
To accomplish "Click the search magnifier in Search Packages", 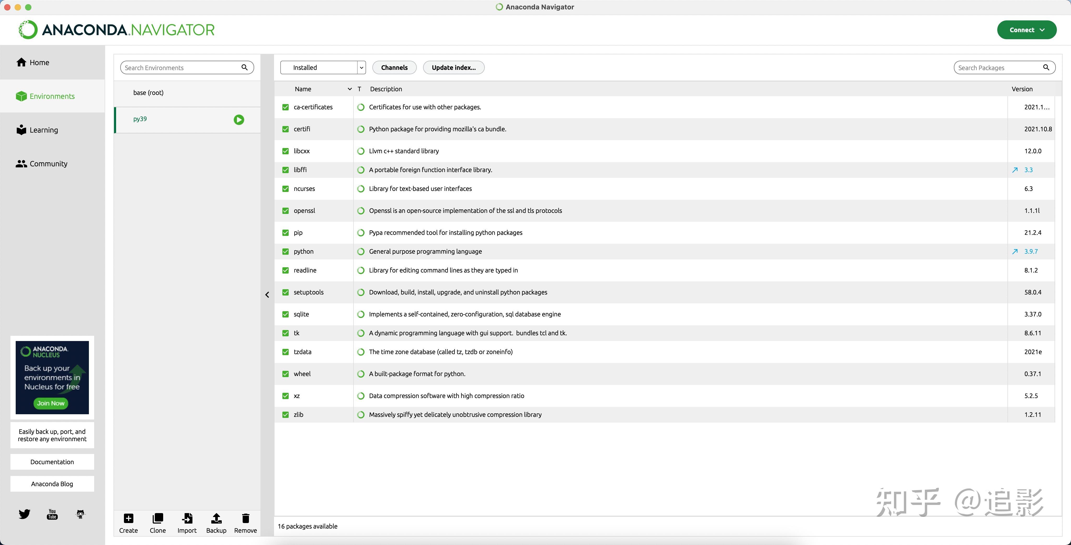I will [1046, 67].
